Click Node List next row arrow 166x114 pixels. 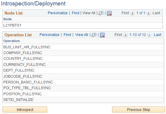(x=149, y=13)
